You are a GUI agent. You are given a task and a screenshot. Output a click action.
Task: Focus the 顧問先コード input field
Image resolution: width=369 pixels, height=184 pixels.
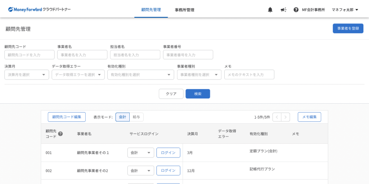[x=30, y=55]
